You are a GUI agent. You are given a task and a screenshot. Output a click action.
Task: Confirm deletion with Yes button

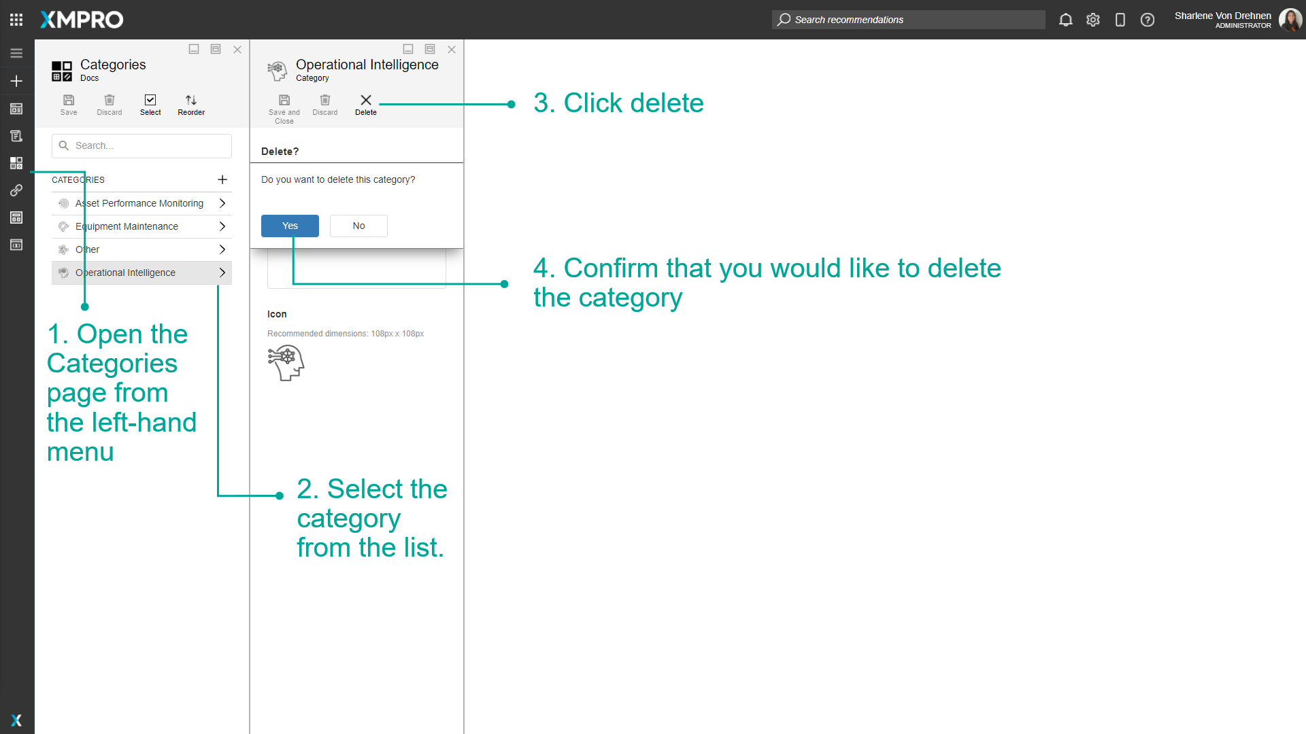coord(290,226)
